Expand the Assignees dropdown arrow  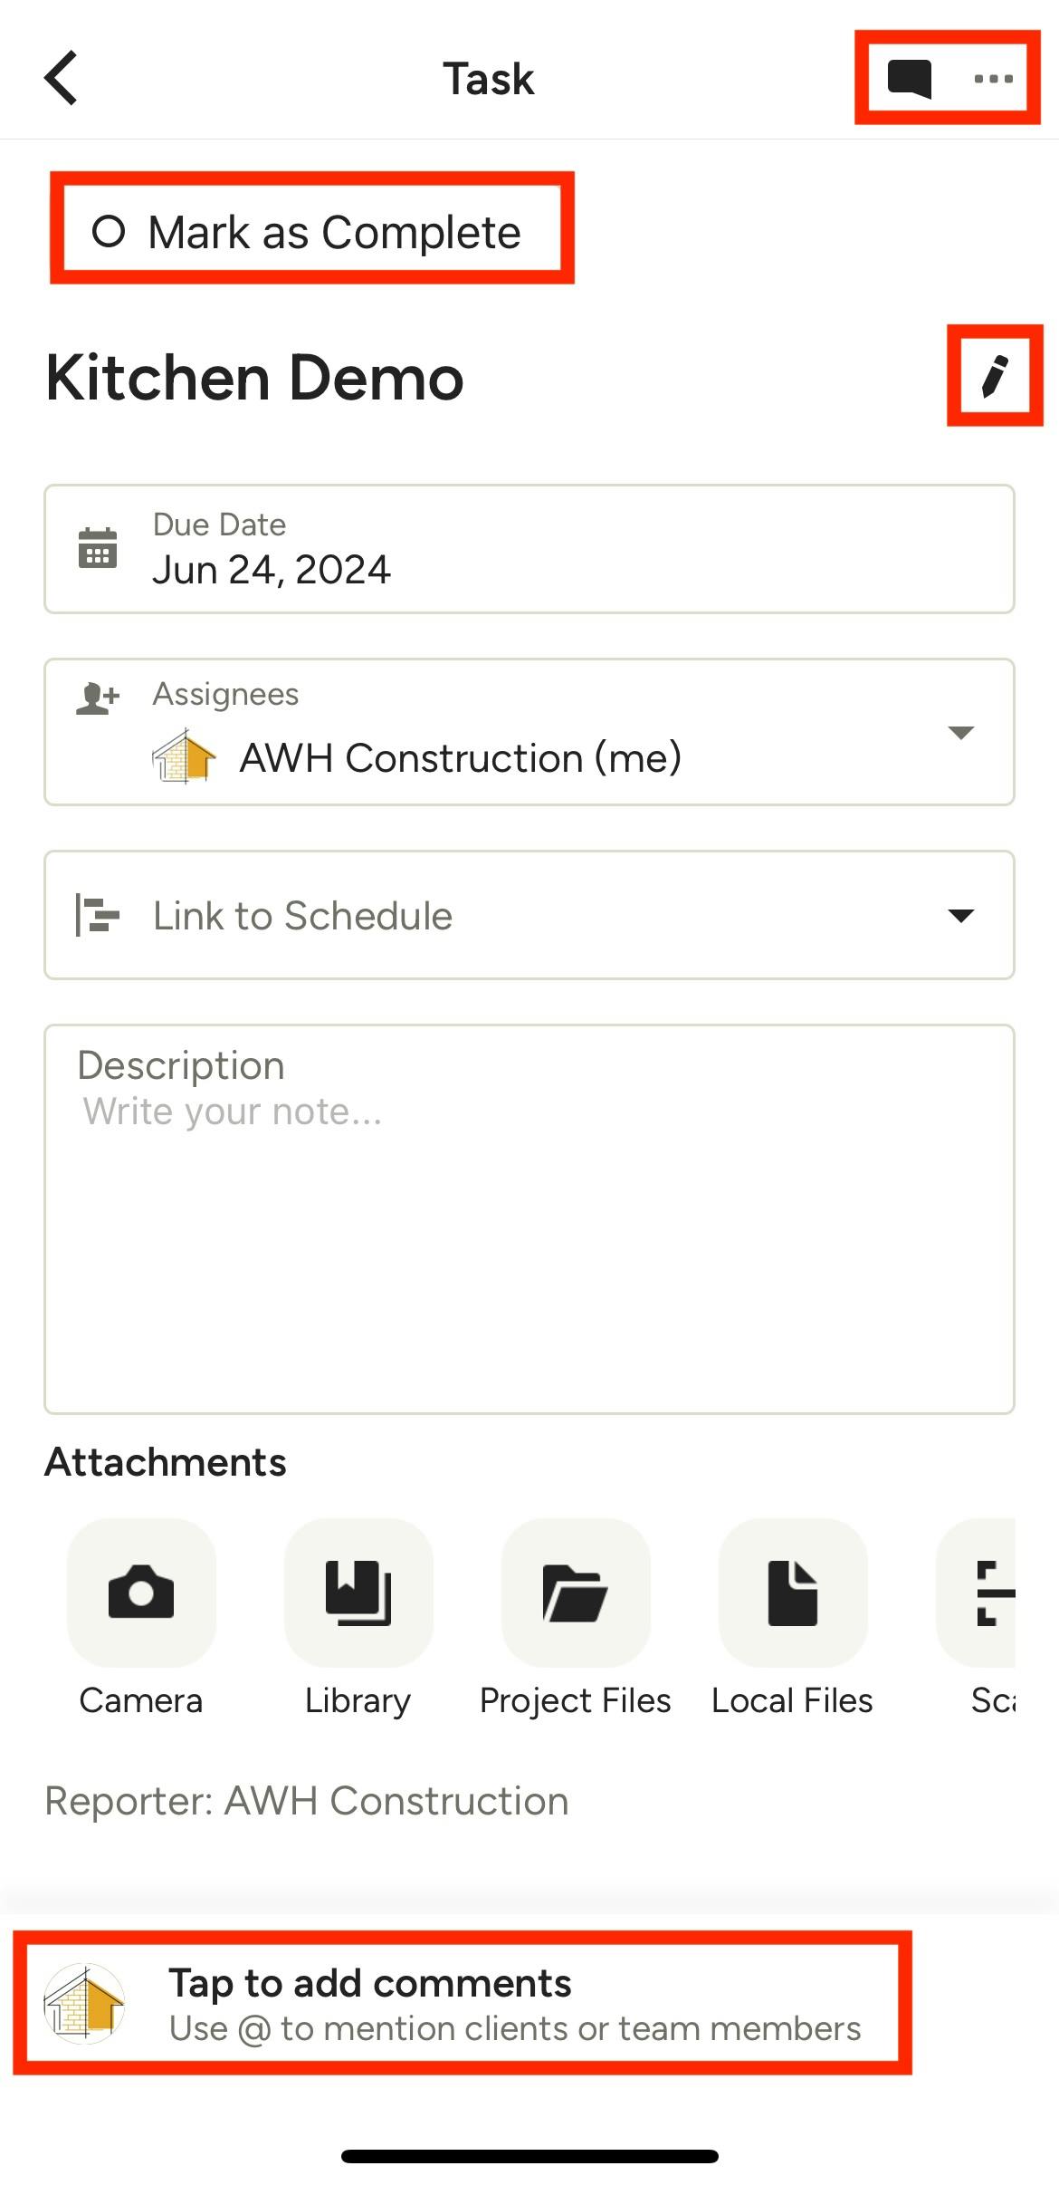pyautogui.click(x=960, y=732)
